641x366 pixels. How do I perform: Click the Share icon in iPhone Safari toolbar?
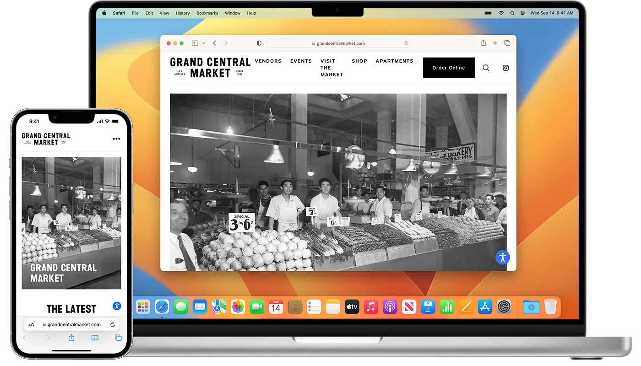[x=71, y=338]
